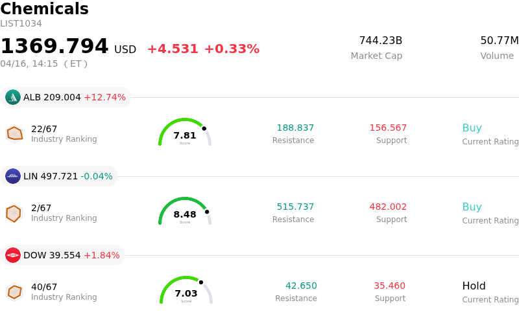Screen dimensions: 519x316
Task: Click the Chemicals sector heading
Action: (x=44, y=9)
